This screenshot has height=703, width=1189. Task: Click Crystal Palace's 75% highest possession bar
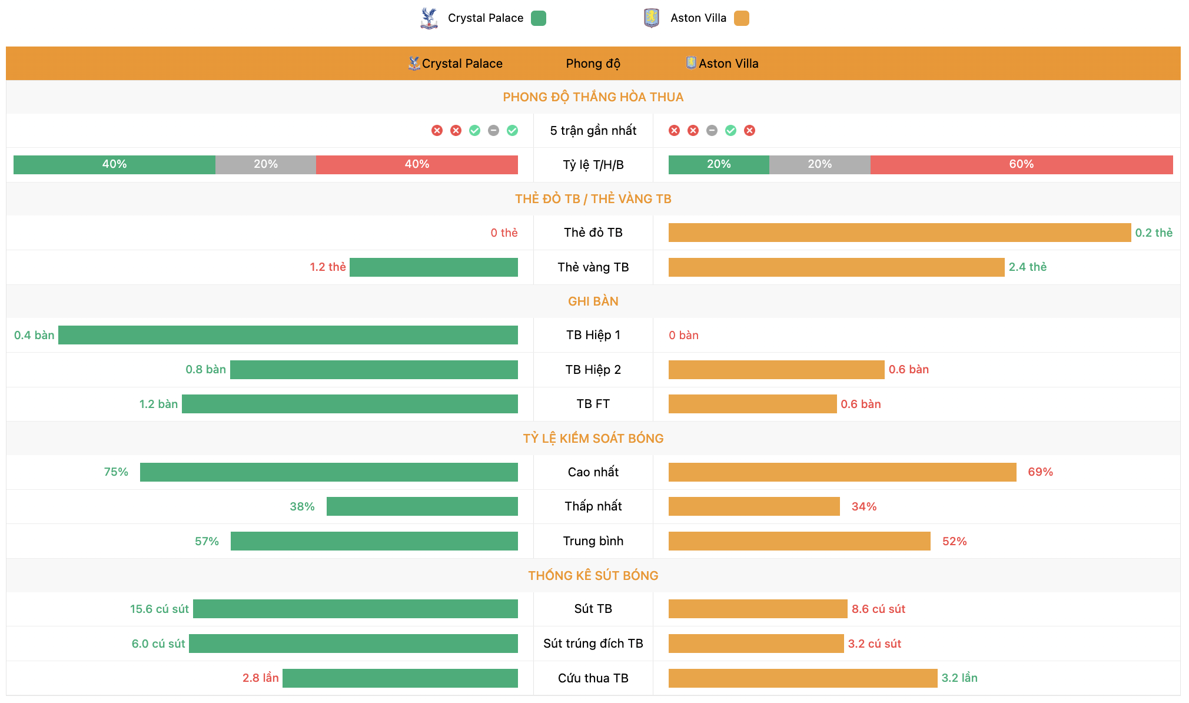329,472
